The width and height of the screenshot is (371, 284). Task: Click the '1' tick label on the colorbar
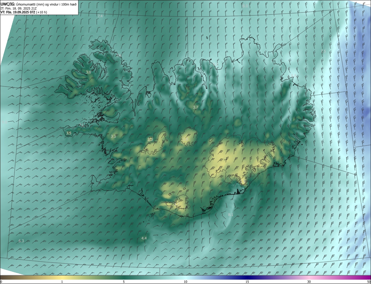62,282
